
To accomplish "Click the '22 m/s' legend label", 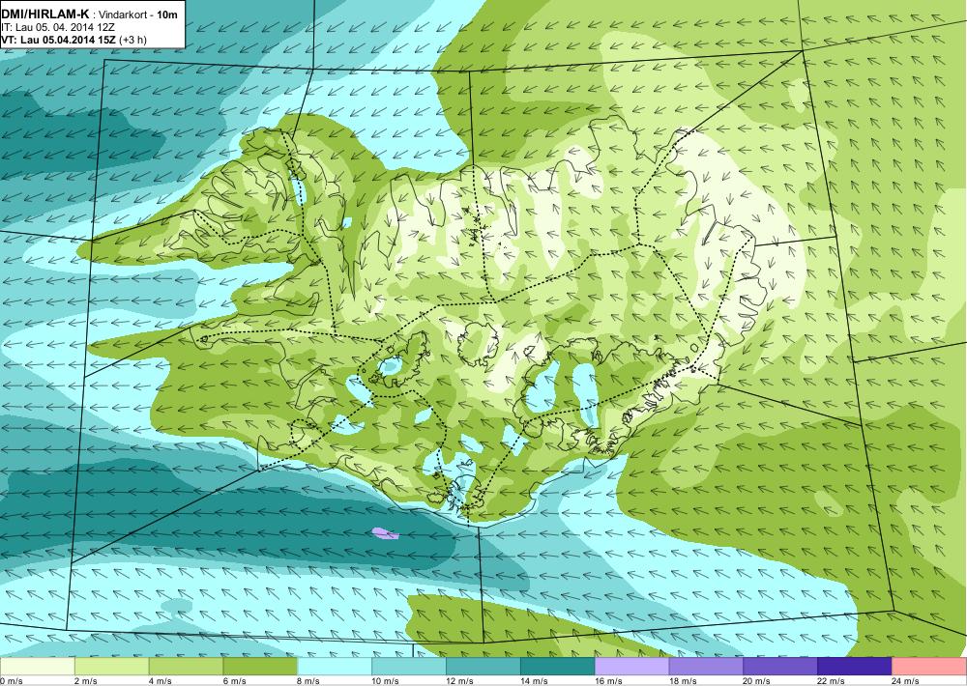I will 831,681.
